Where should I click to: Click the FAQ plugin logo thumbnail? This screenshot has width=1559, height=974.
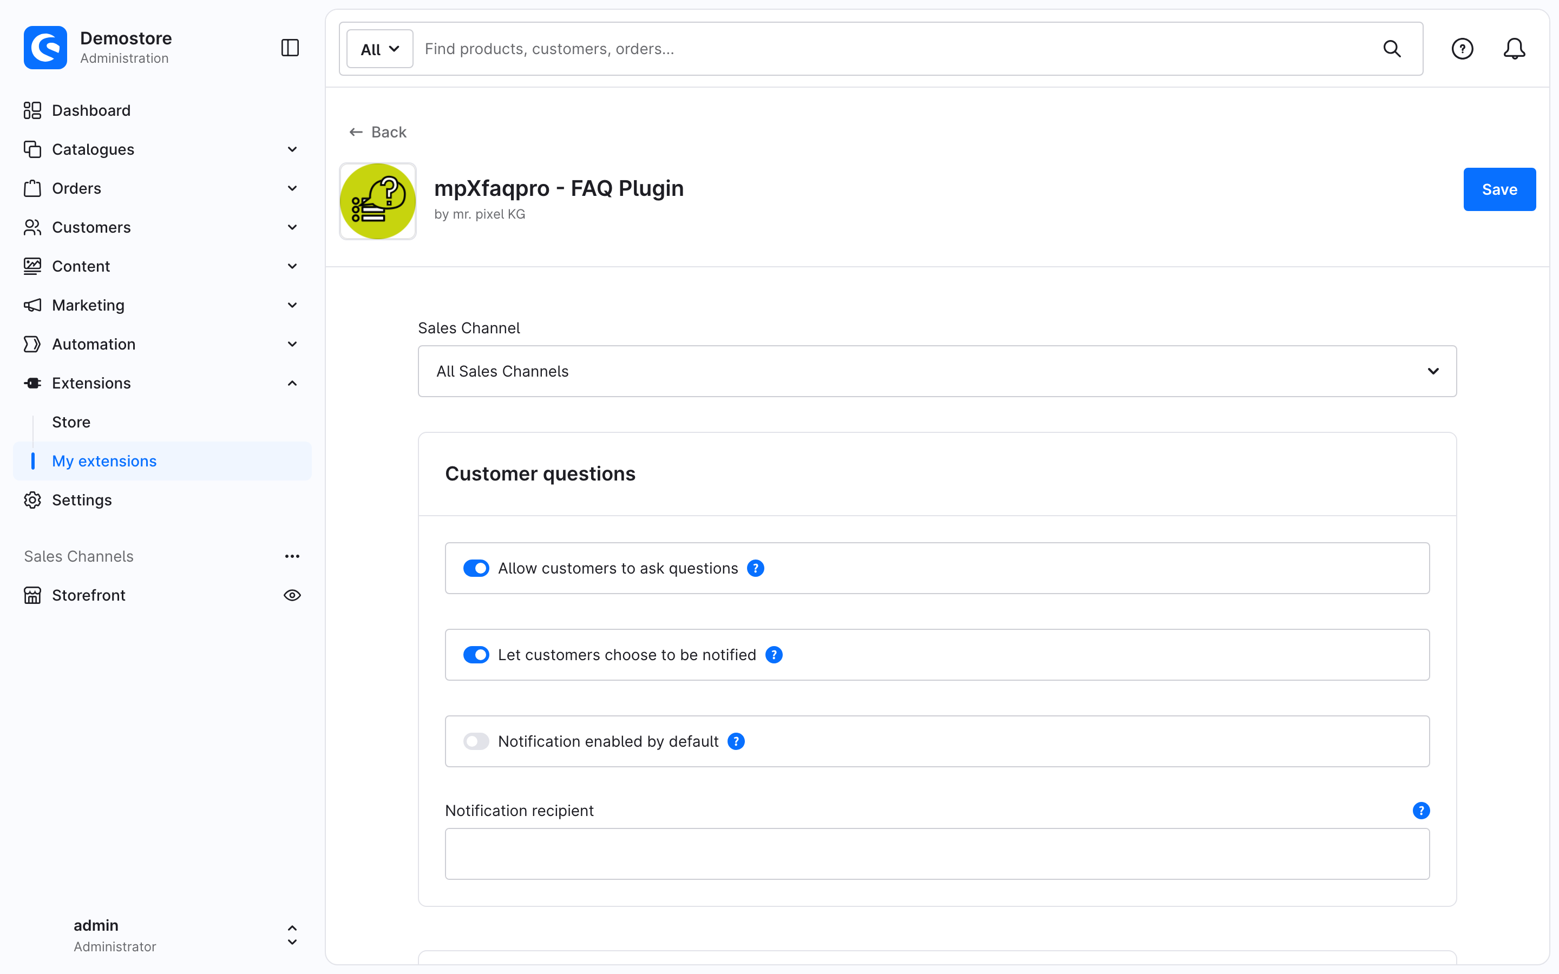(377, 201)
